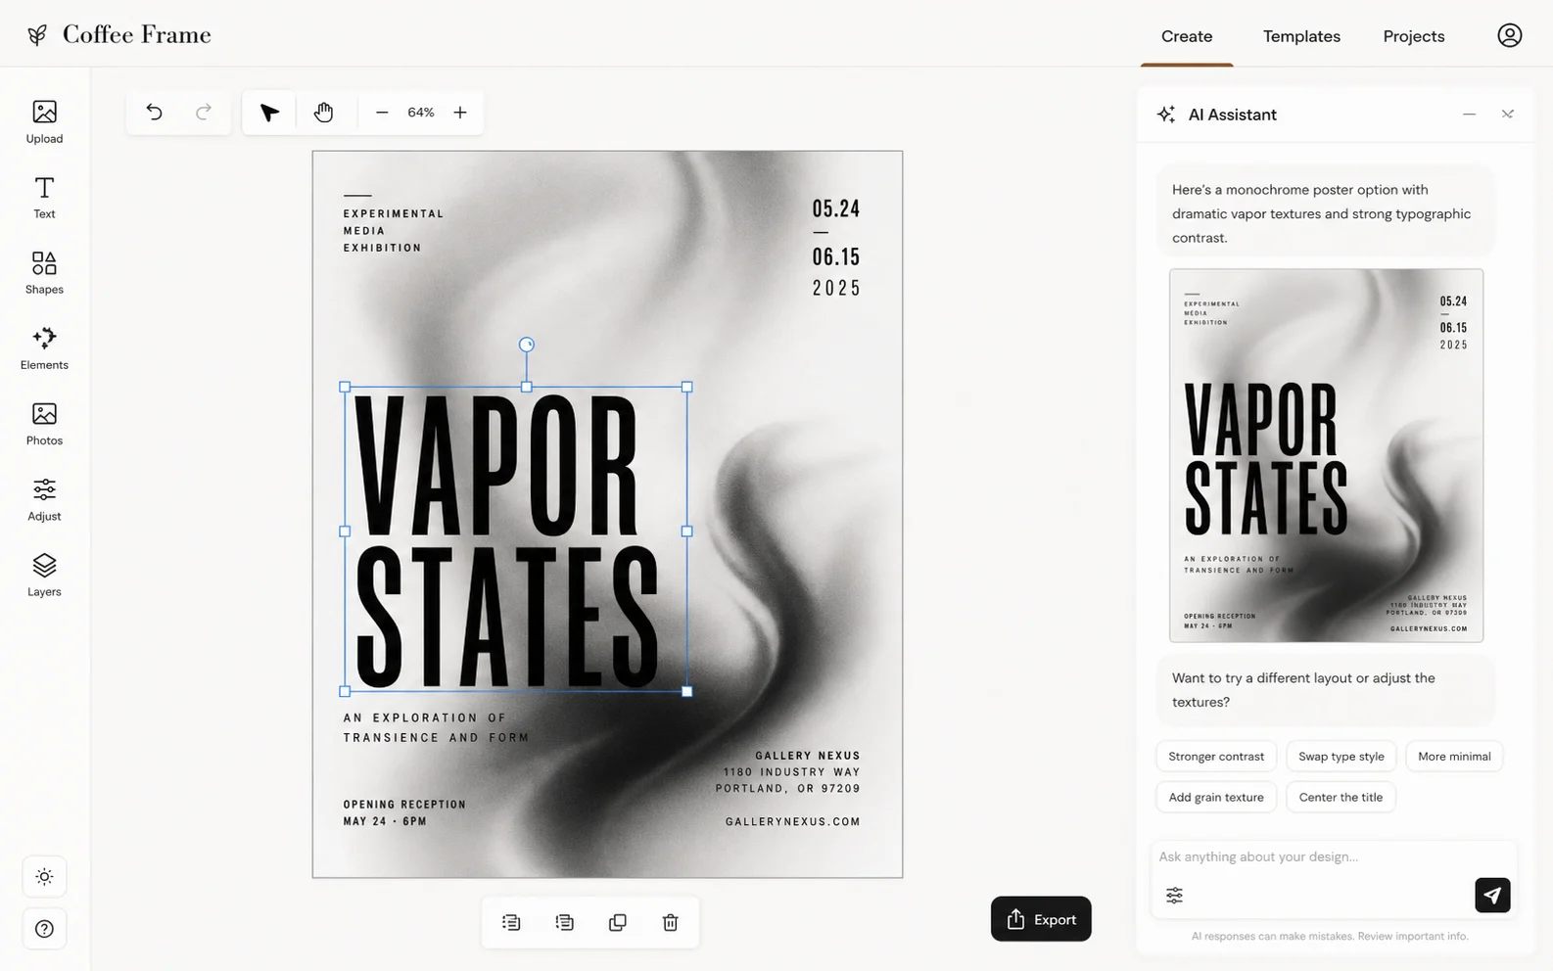Open the Upload panel in sidebar
Image resolution: width=1553 pixels, height=971 pixels.
[44, 121]
